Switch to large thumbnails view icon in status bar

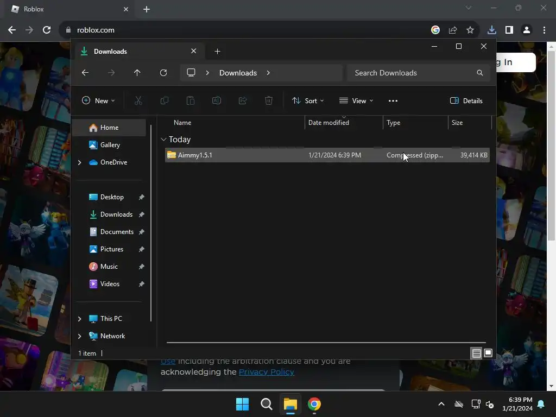(488, 353)
